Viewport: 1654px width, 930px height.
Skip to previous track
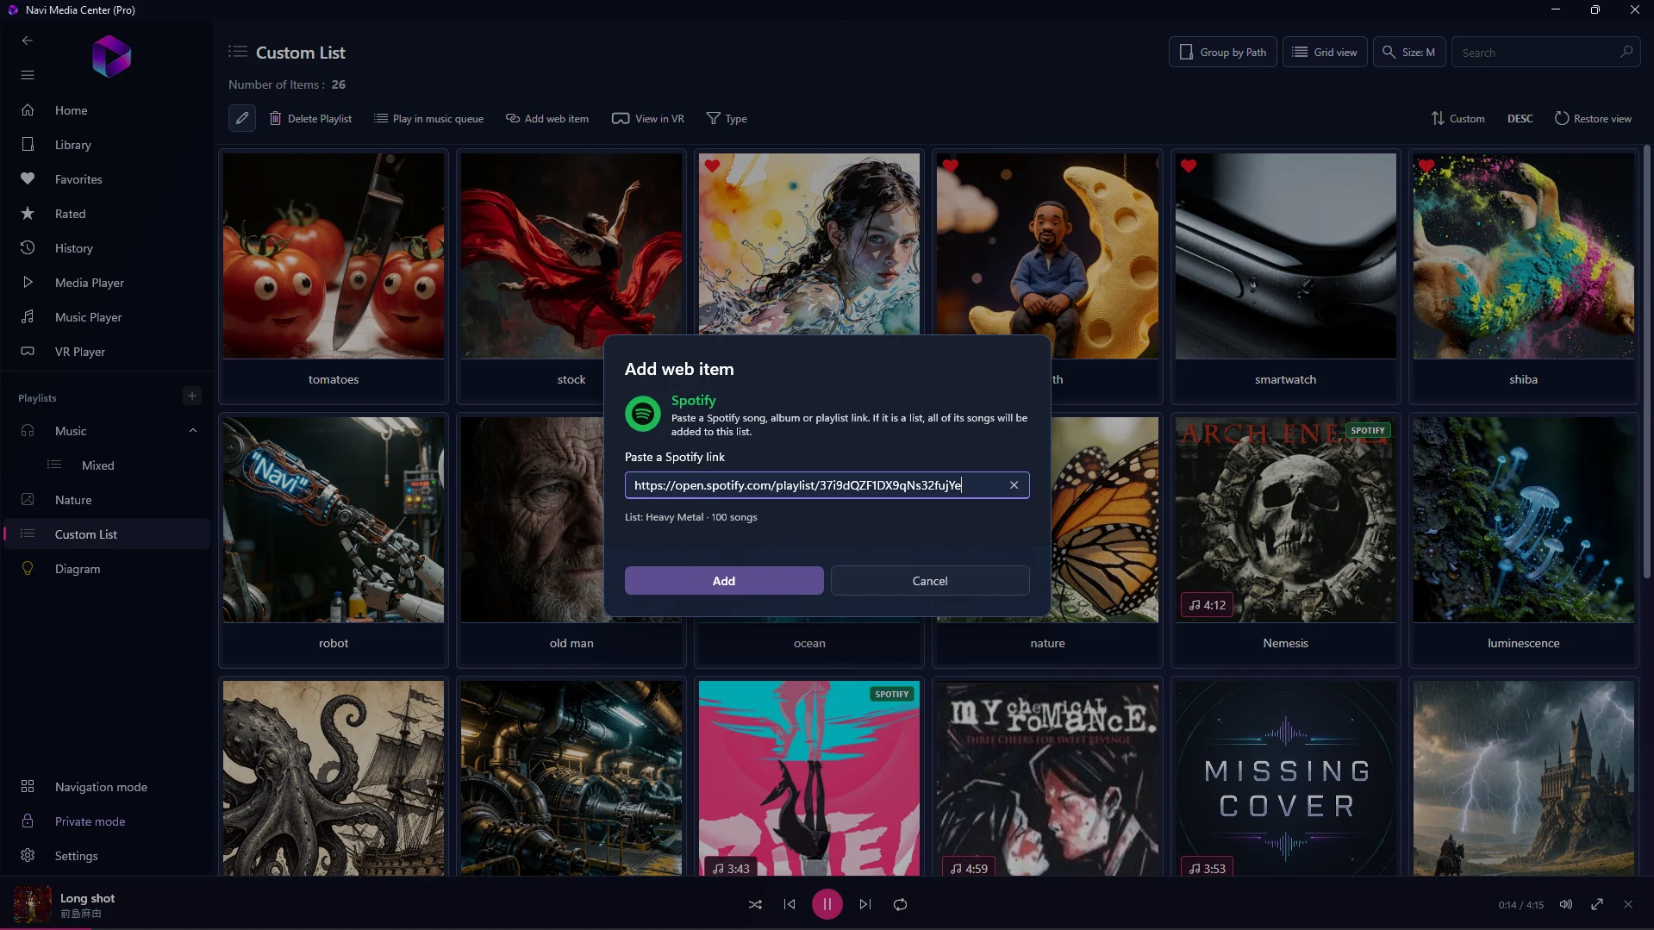790,904
